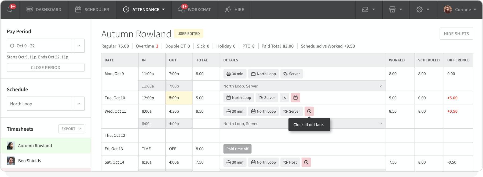483x177 pixels.
Task: Click the Close Period button
Action: [46, 68]
